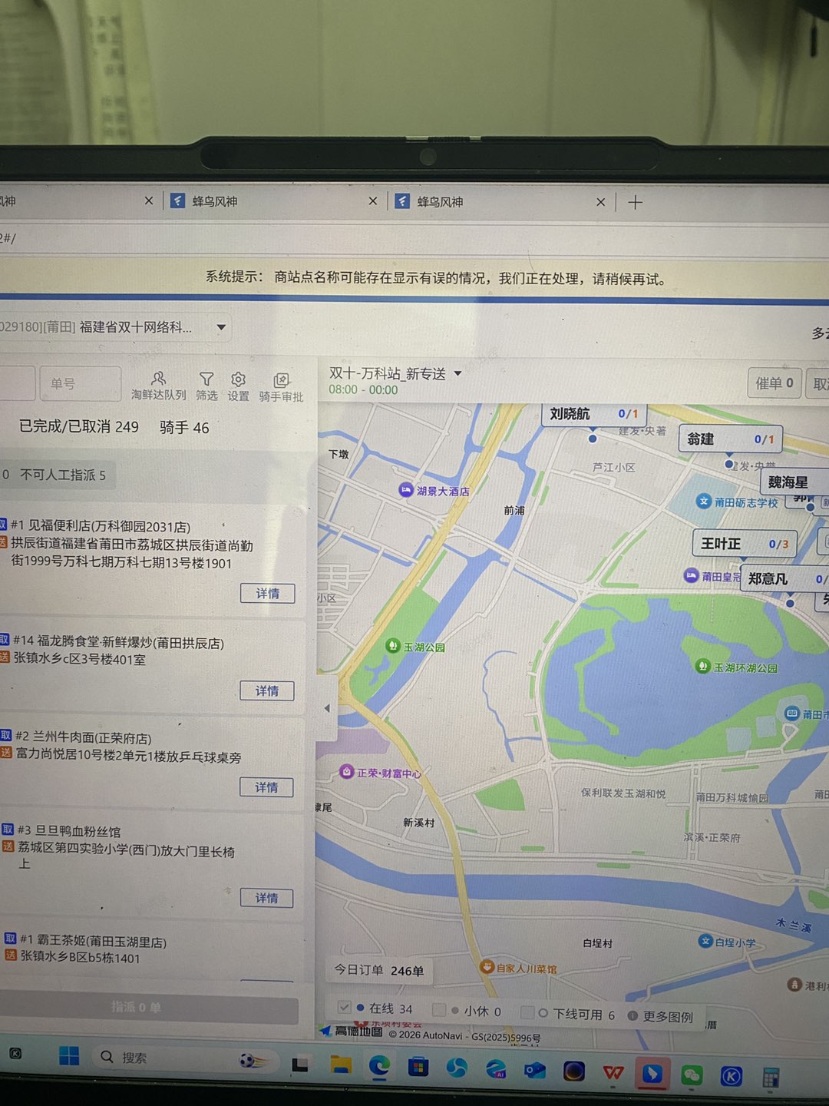Toggle the 下线可用 6 checkbox
The width and height of the screenshot is (829, 1106).
pos(527,1013)
